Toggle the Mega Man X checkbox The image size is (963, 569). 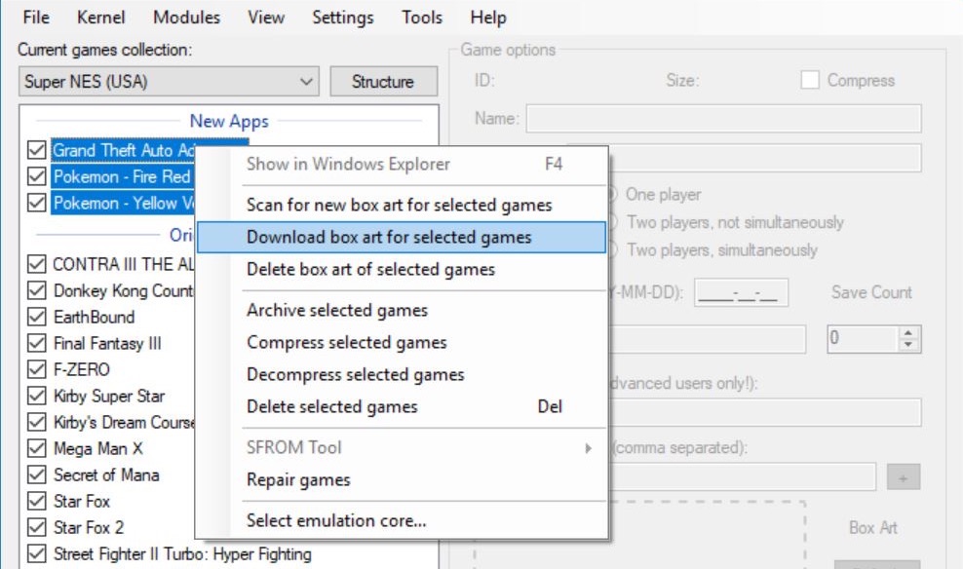(x=37, y=449)
